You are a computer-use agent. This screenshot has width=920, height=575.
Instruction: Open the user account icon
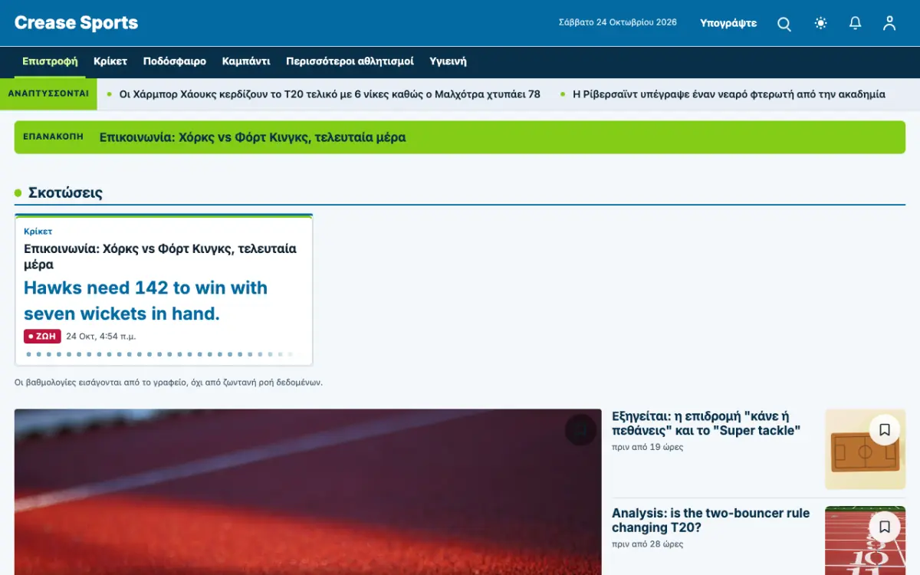click(889, 23)
